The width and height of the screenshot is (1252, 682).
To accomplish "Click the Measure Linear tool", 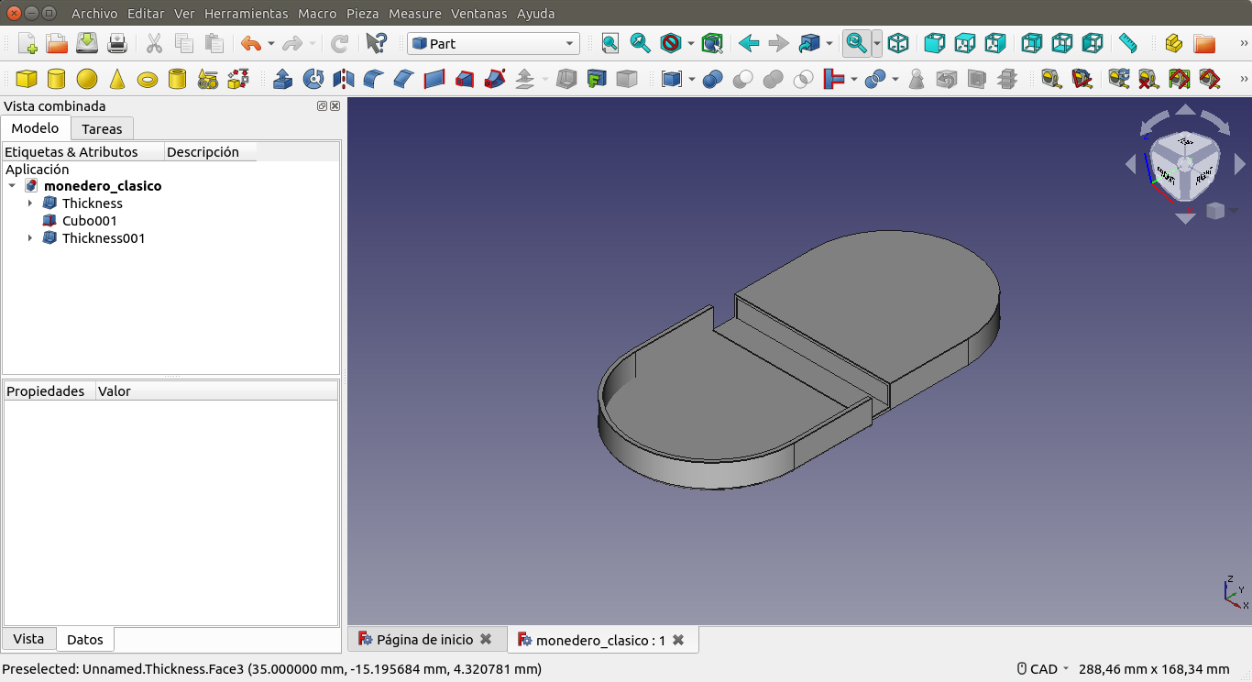I will click(1051, 80).
